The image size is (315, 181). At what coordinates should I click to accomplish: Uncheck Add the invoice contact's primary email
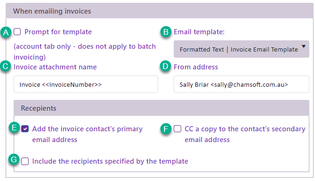(x=25, y=129)
